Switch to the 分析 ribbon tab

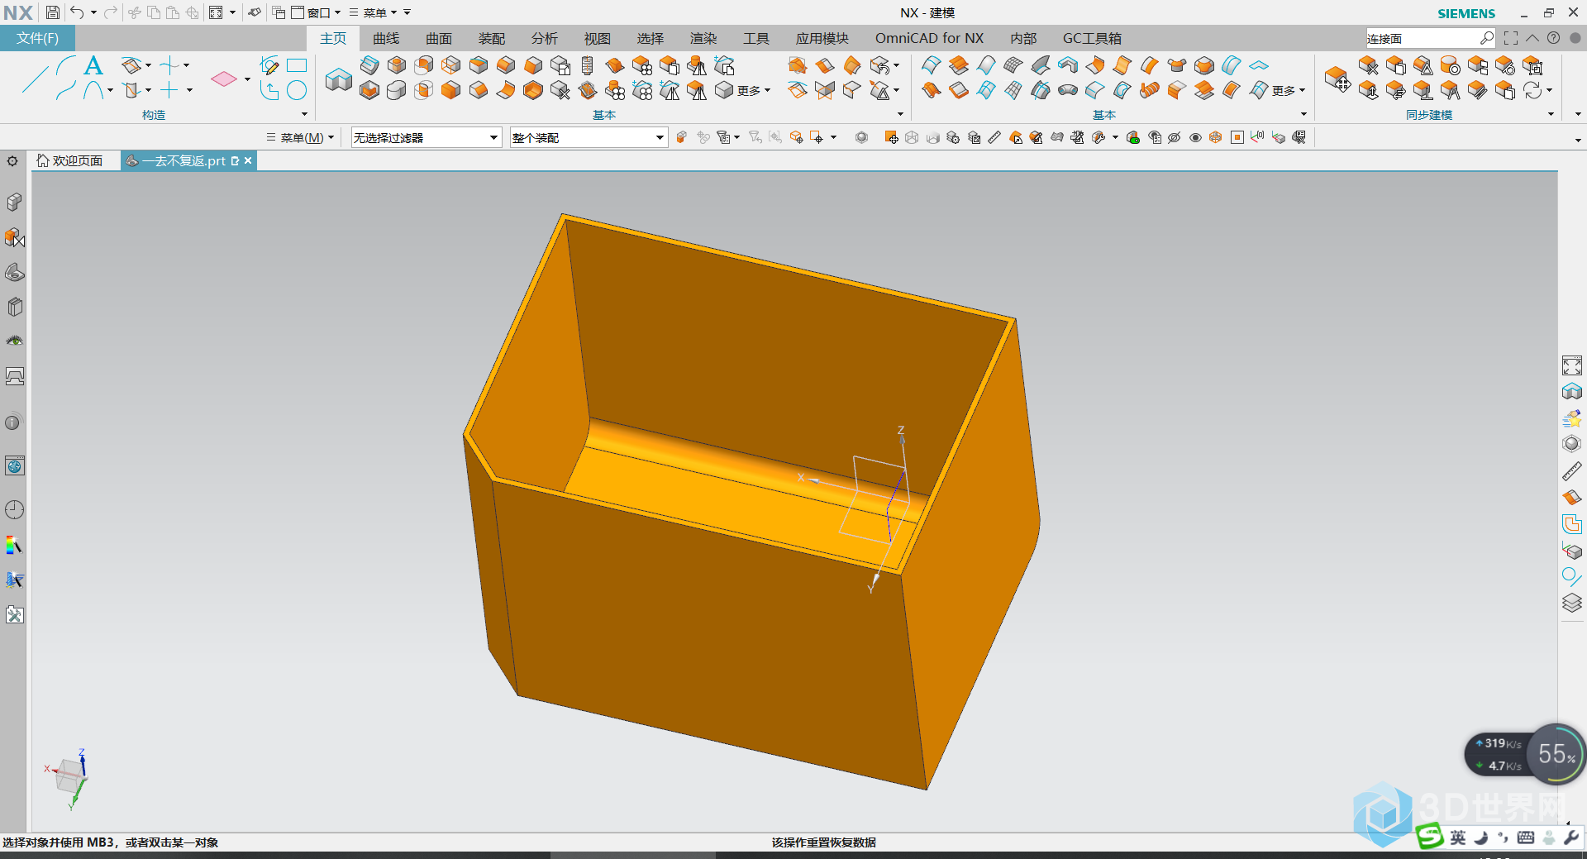(545, 38)
